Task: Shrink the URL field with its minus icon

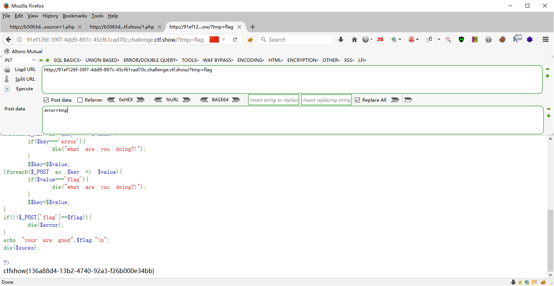Action: click(548, 69)
